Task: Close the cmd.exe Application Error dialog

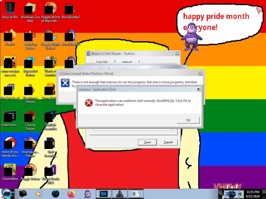Action: pyautogui.click(x=198, y=89)
